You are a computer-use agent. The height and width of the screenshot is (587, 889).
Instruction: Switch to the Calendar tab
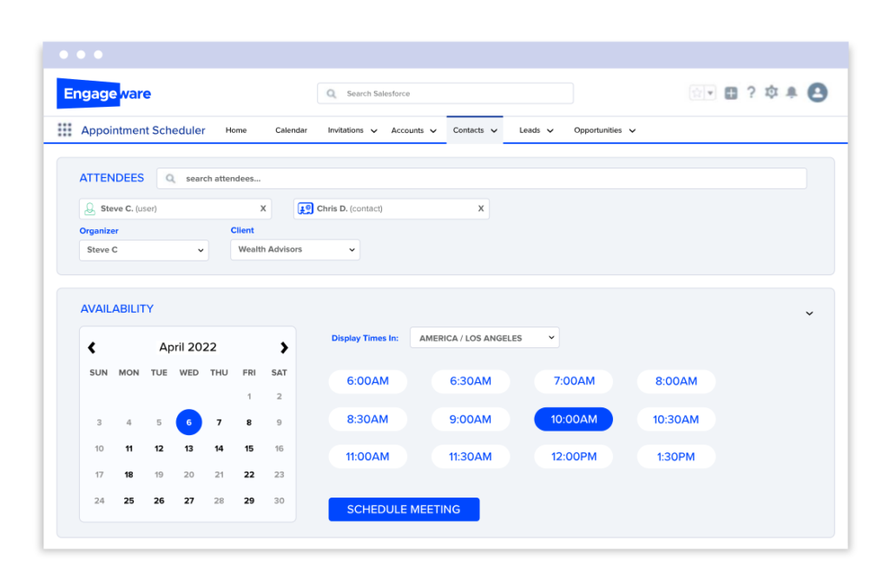[291, 129]
